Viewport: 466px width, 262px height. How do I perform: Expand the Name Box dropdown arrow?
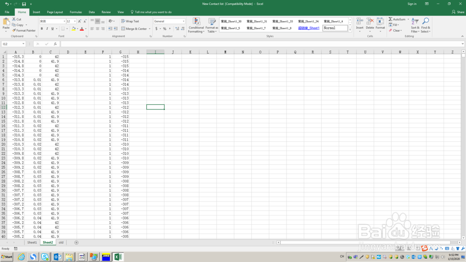pyautogui.click(x=23, y=44)
